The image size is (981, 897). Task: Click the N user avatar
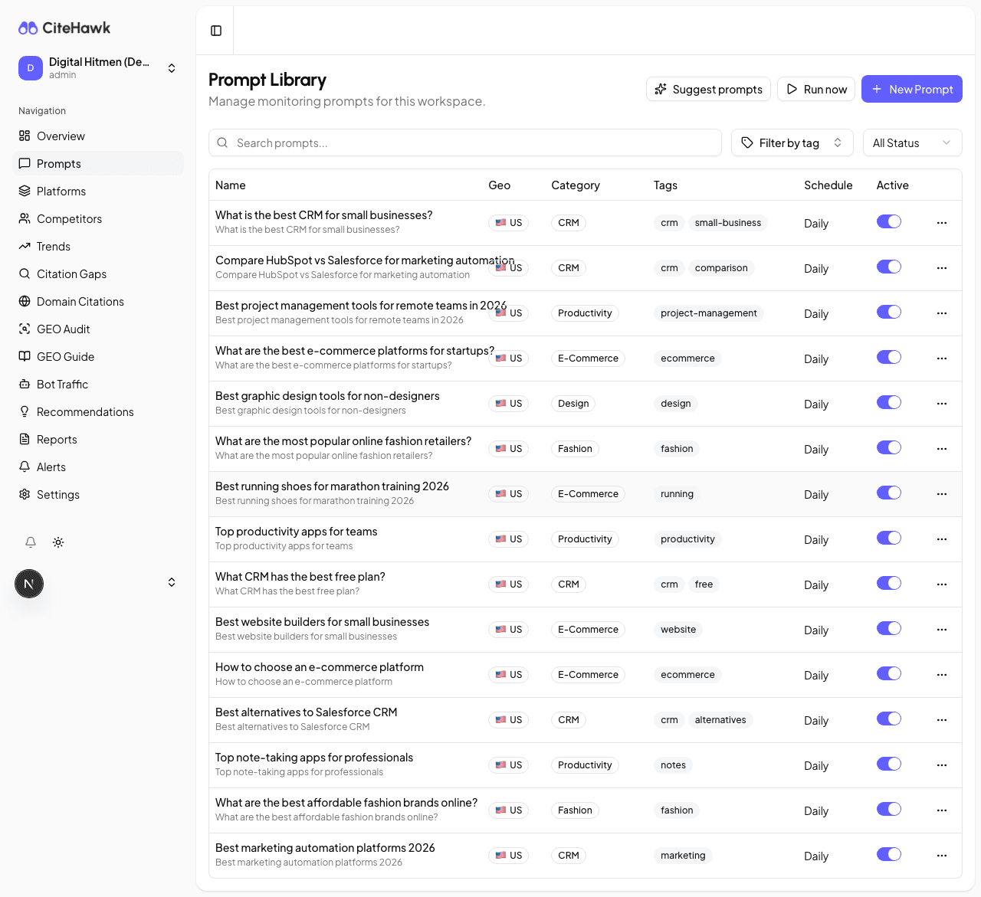point(29,584)
